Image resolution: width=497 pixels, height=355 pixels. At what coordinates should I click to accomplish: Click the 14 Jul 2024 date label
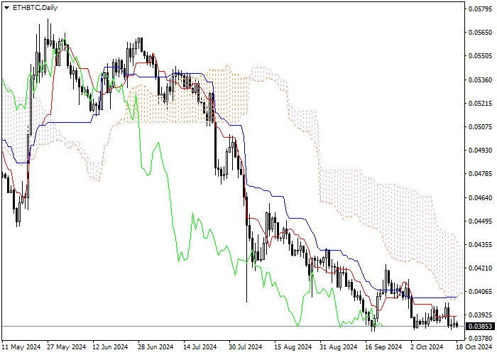pyautogui.click(x=200, y=347)
